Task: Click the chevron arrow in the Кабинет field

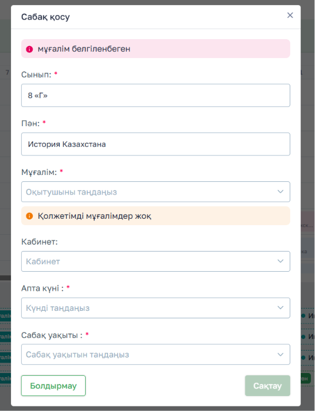Action: (280, 261)
